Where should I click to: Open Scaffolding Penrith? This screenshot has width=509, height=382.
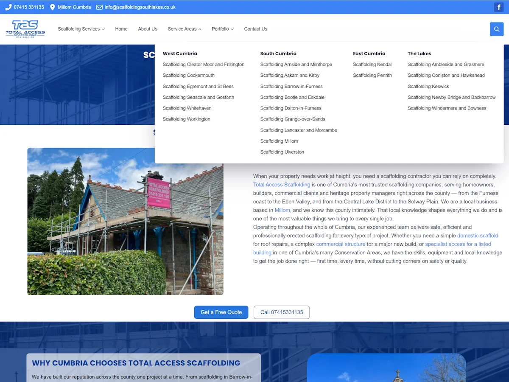click(x=372, y=76)
